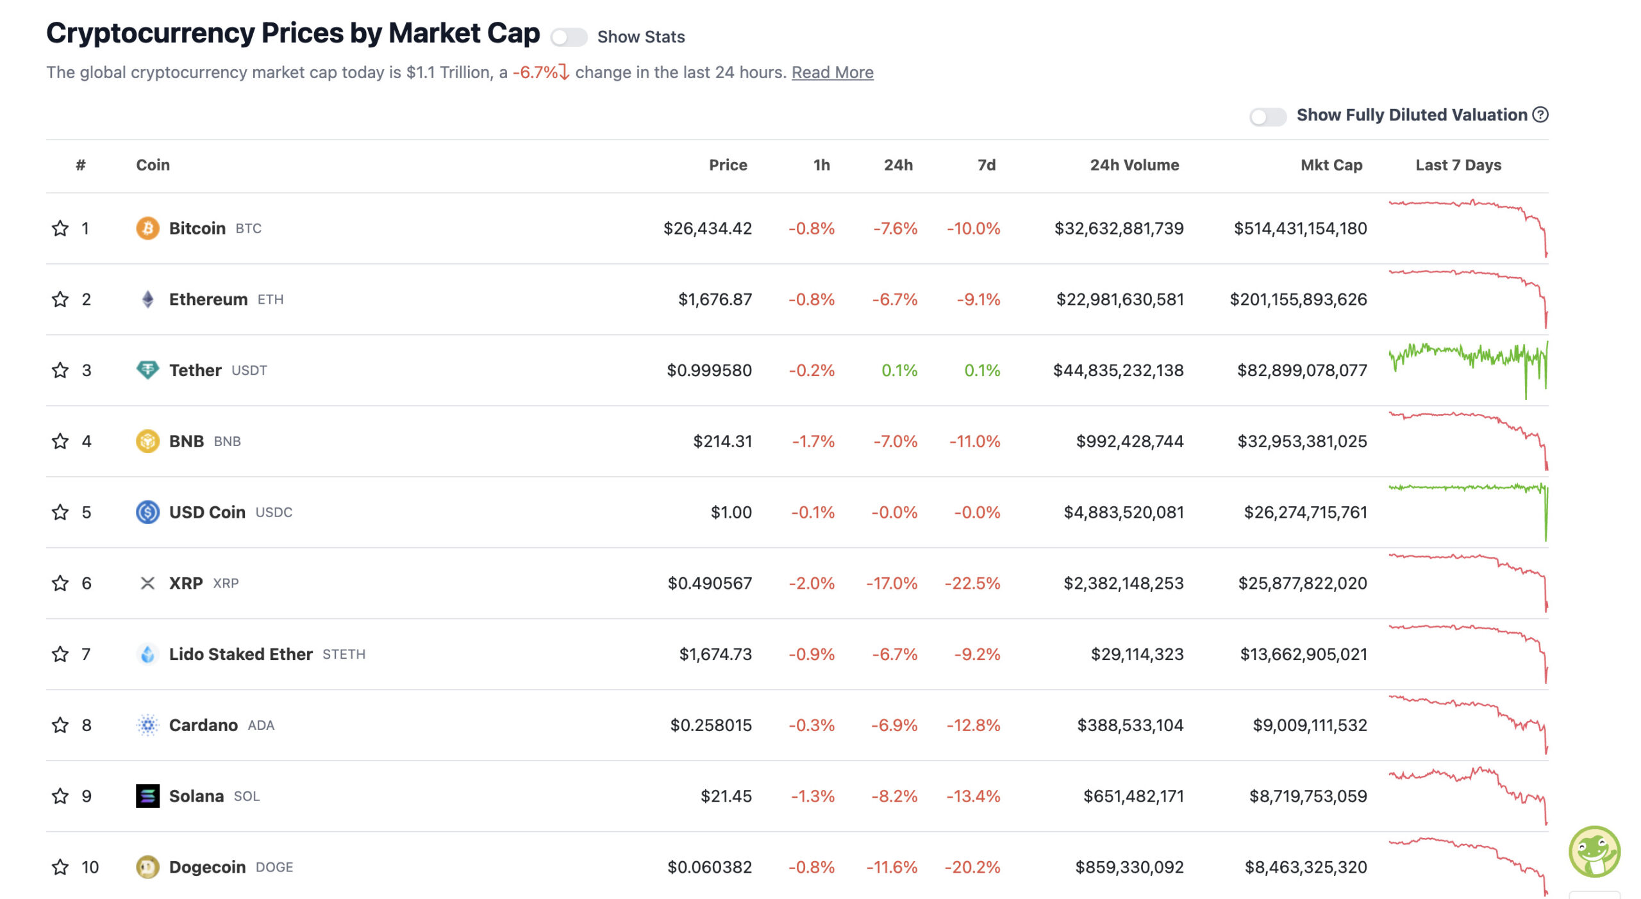The width and height of the screenshot is (1641, 899).
Task: Click the BNB coin logo
Action: (x=147, y=441)
